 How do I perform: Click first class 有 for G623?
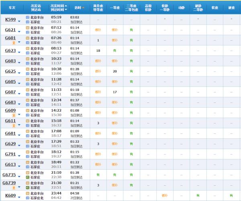[114, 51]
